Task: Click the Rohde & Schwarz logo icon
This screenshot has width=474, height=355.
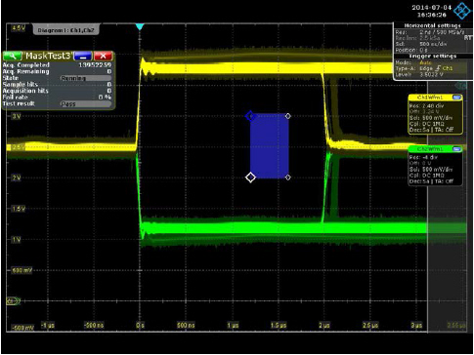Action: click(x=462, y=11)
